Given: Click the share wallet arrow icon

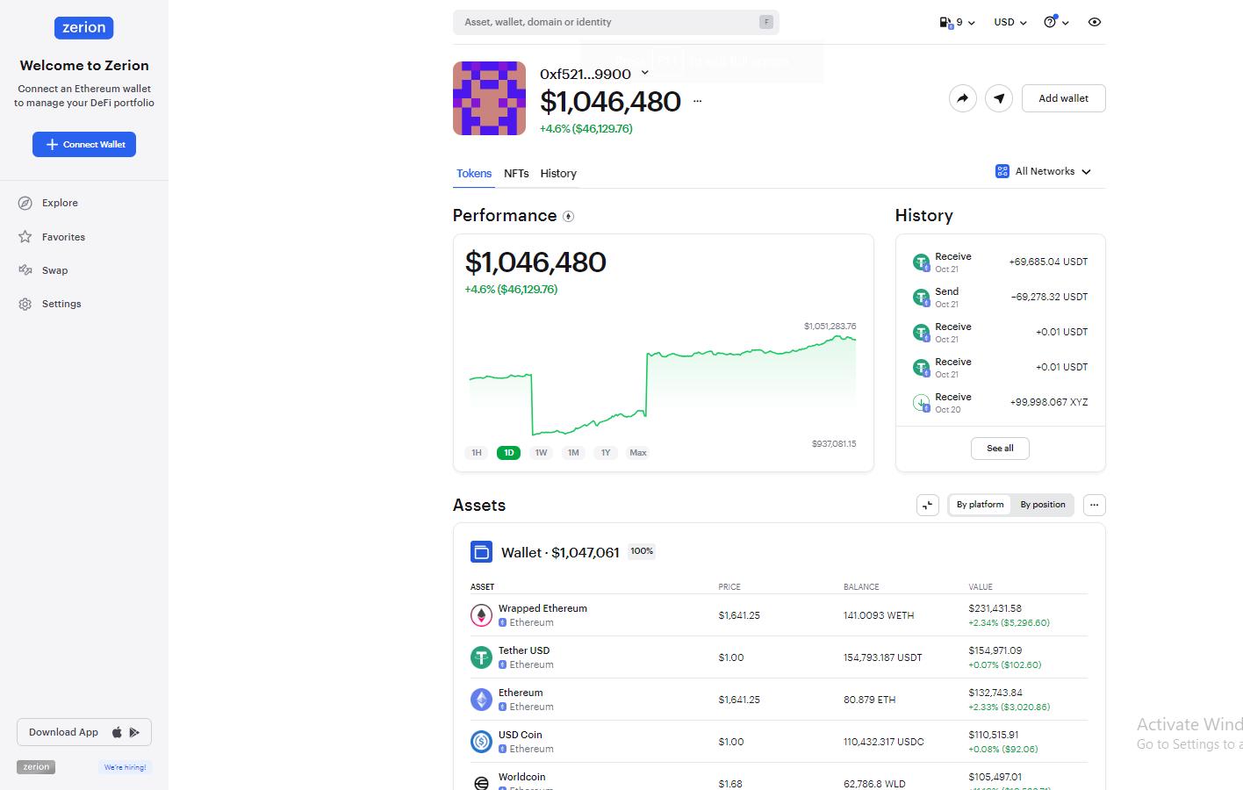Looking at the screenshot, I should point(963,98).
